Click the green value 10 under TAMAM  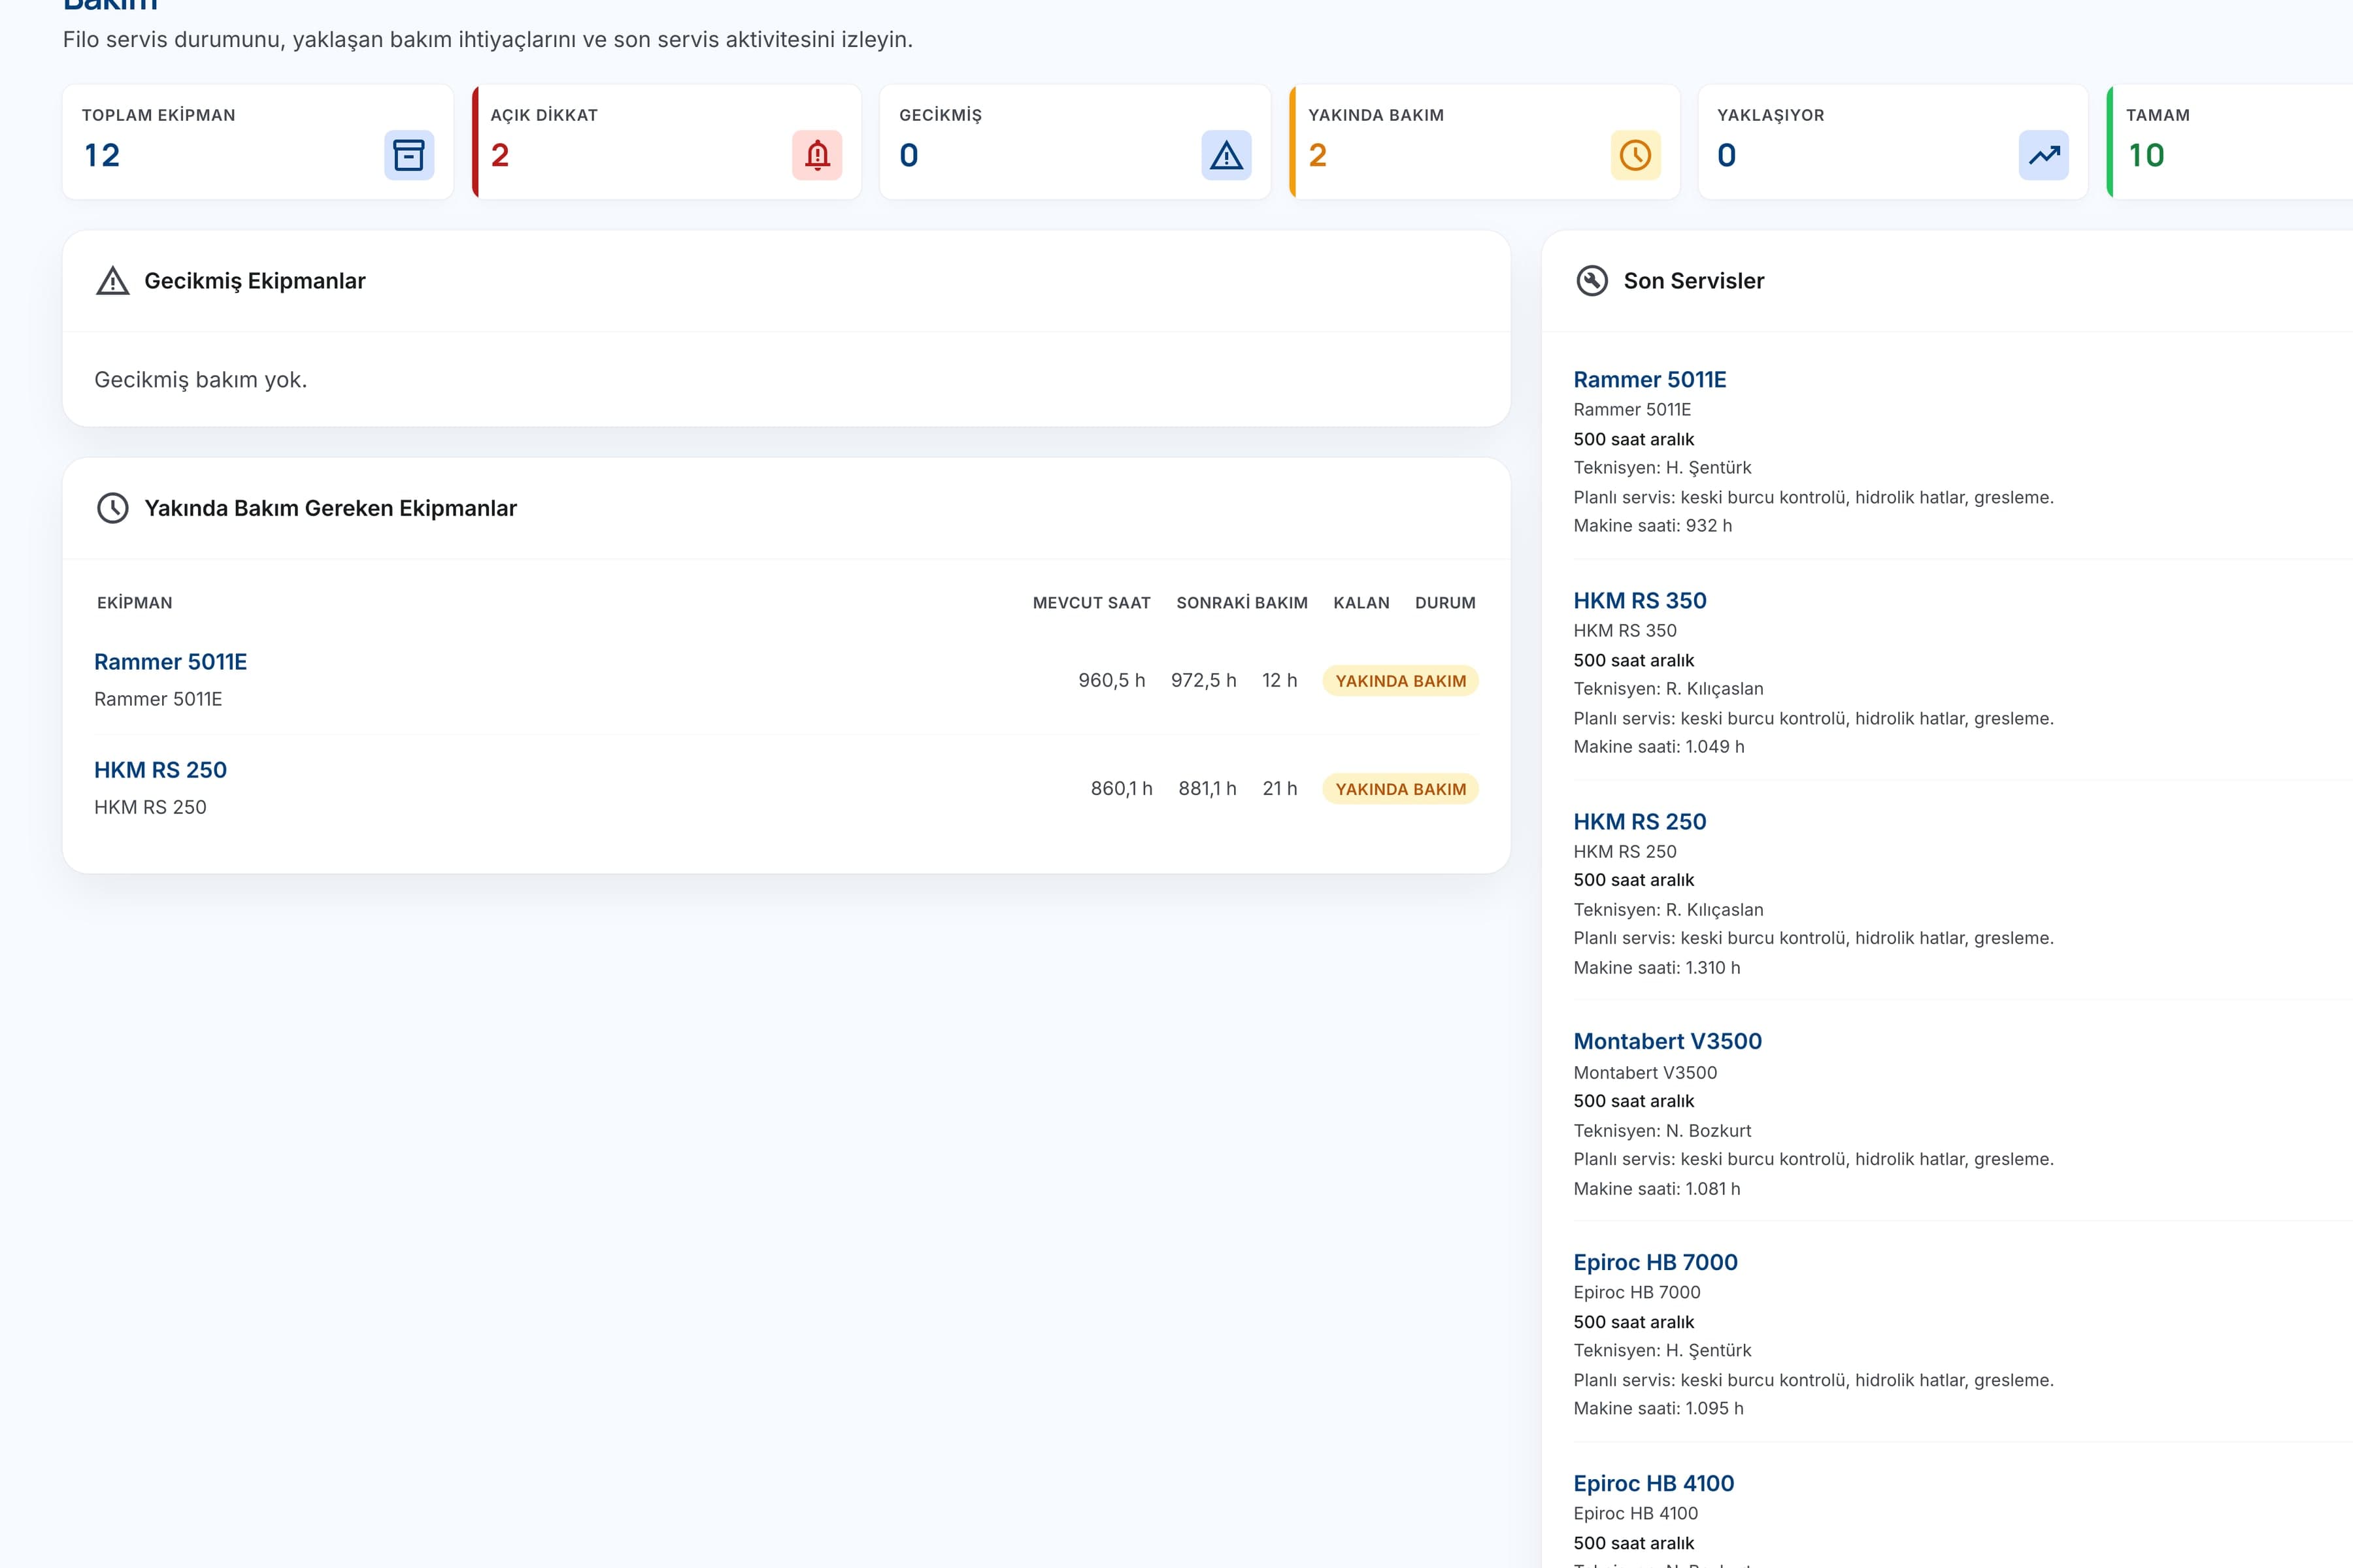tap(2146, 155)
